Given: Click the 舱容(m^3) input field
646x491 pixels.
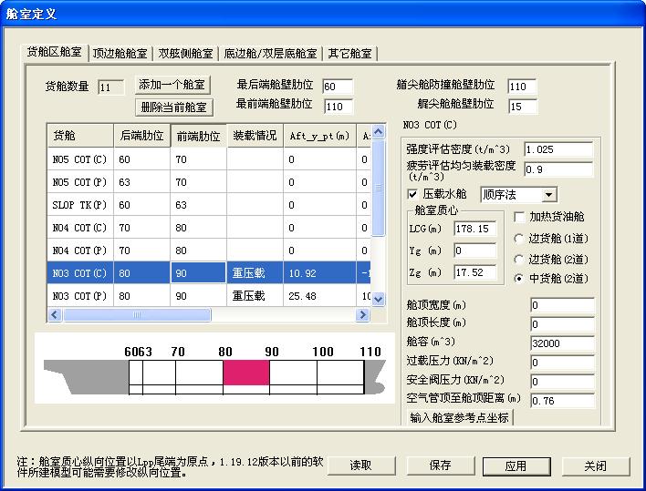Looking at the screenshot, I should (561, 343).
